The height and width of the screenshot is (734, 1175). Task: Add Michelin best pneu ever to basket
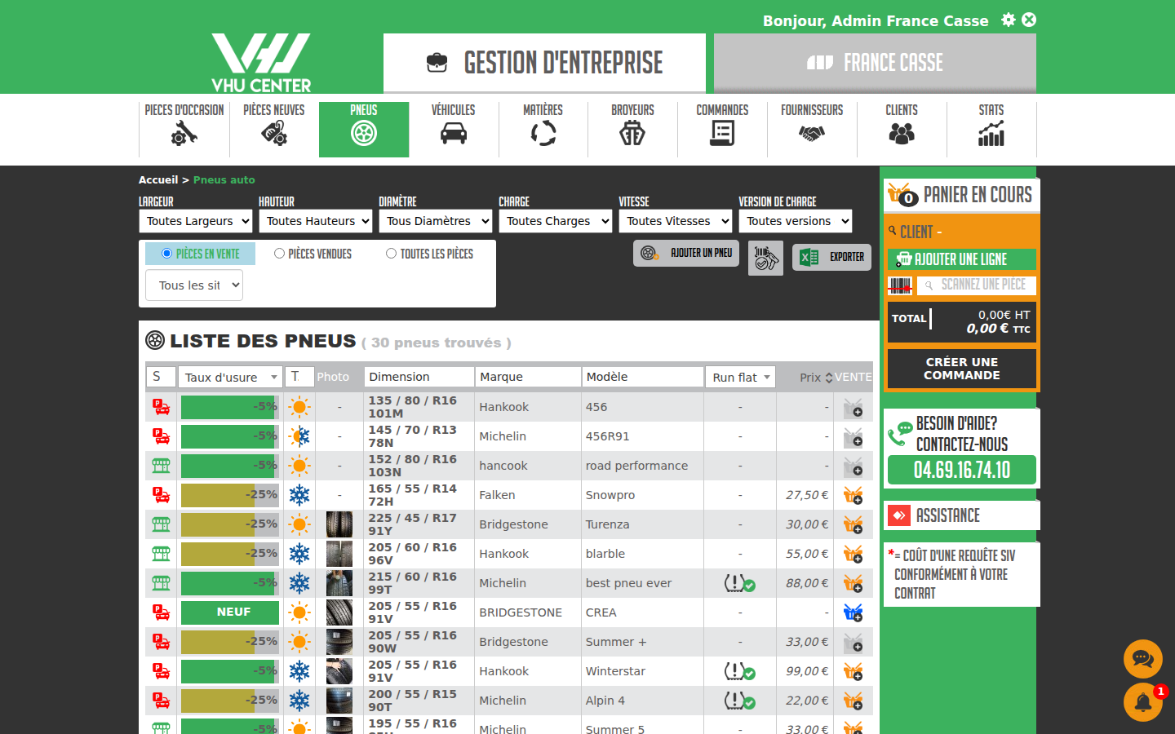coord(854,583)
